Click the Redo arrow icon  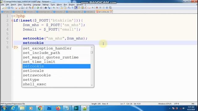41,8
